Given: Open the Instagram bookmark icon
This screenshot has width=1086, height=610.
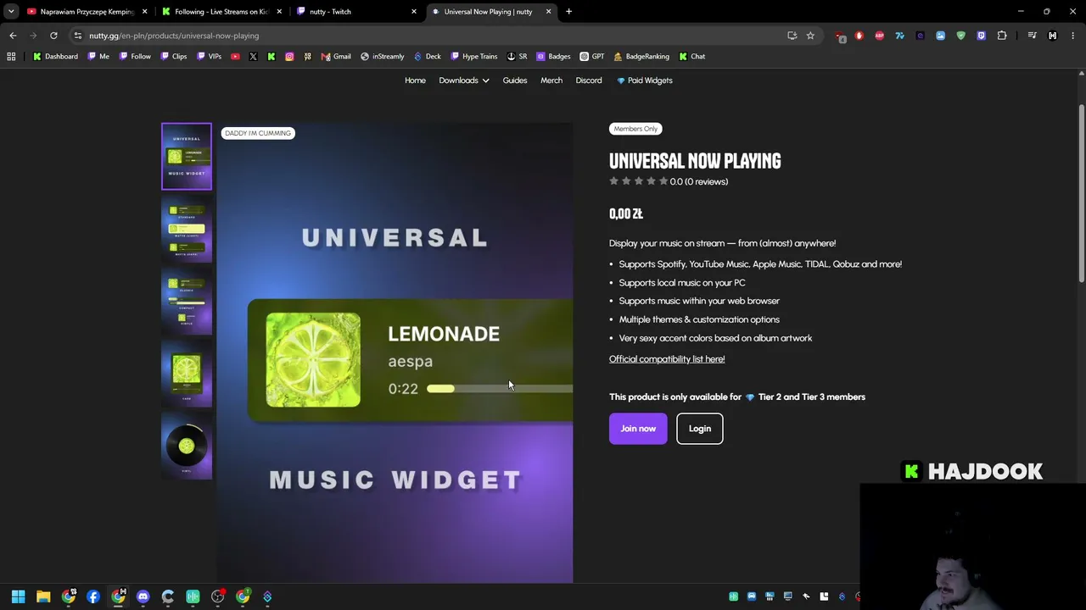Looking at the screenshot, I should (x=289, y=57).
